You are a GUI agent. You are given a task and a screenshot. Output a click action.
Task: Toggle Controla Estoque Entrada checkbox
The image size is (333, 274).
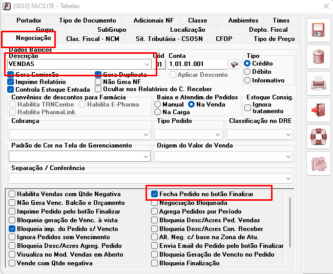coord(10,89)
